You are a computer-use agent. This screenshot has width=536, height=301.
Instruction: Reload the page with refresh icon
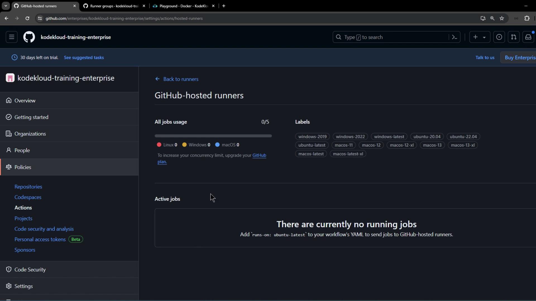(27, 18)
